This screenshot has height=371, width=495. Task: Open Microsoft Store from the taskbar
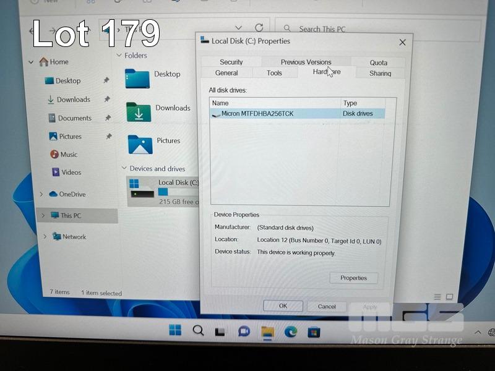[314, 332]
